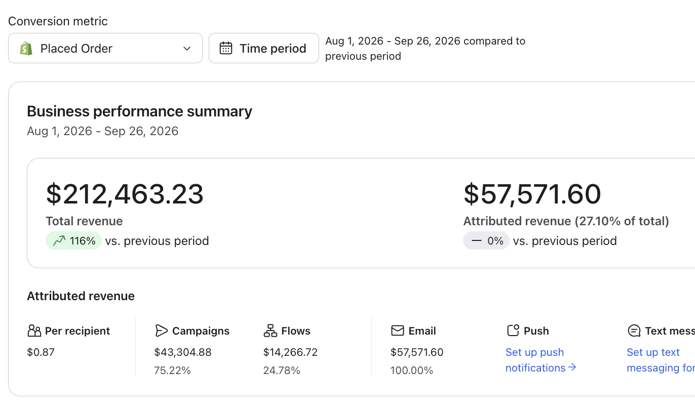Image resolution: width=695 pixels, height=411 pixels.
Task: Click the 24.78% Flows share
Action: pyautogui.click(x=282, y=371)
